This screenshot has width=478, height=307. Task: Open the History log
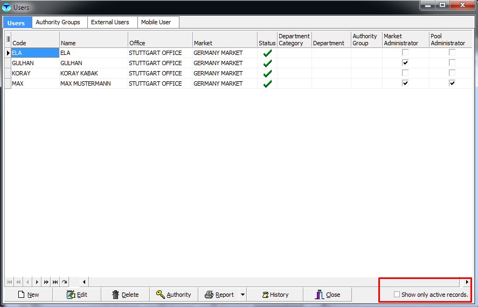[275, 295]
